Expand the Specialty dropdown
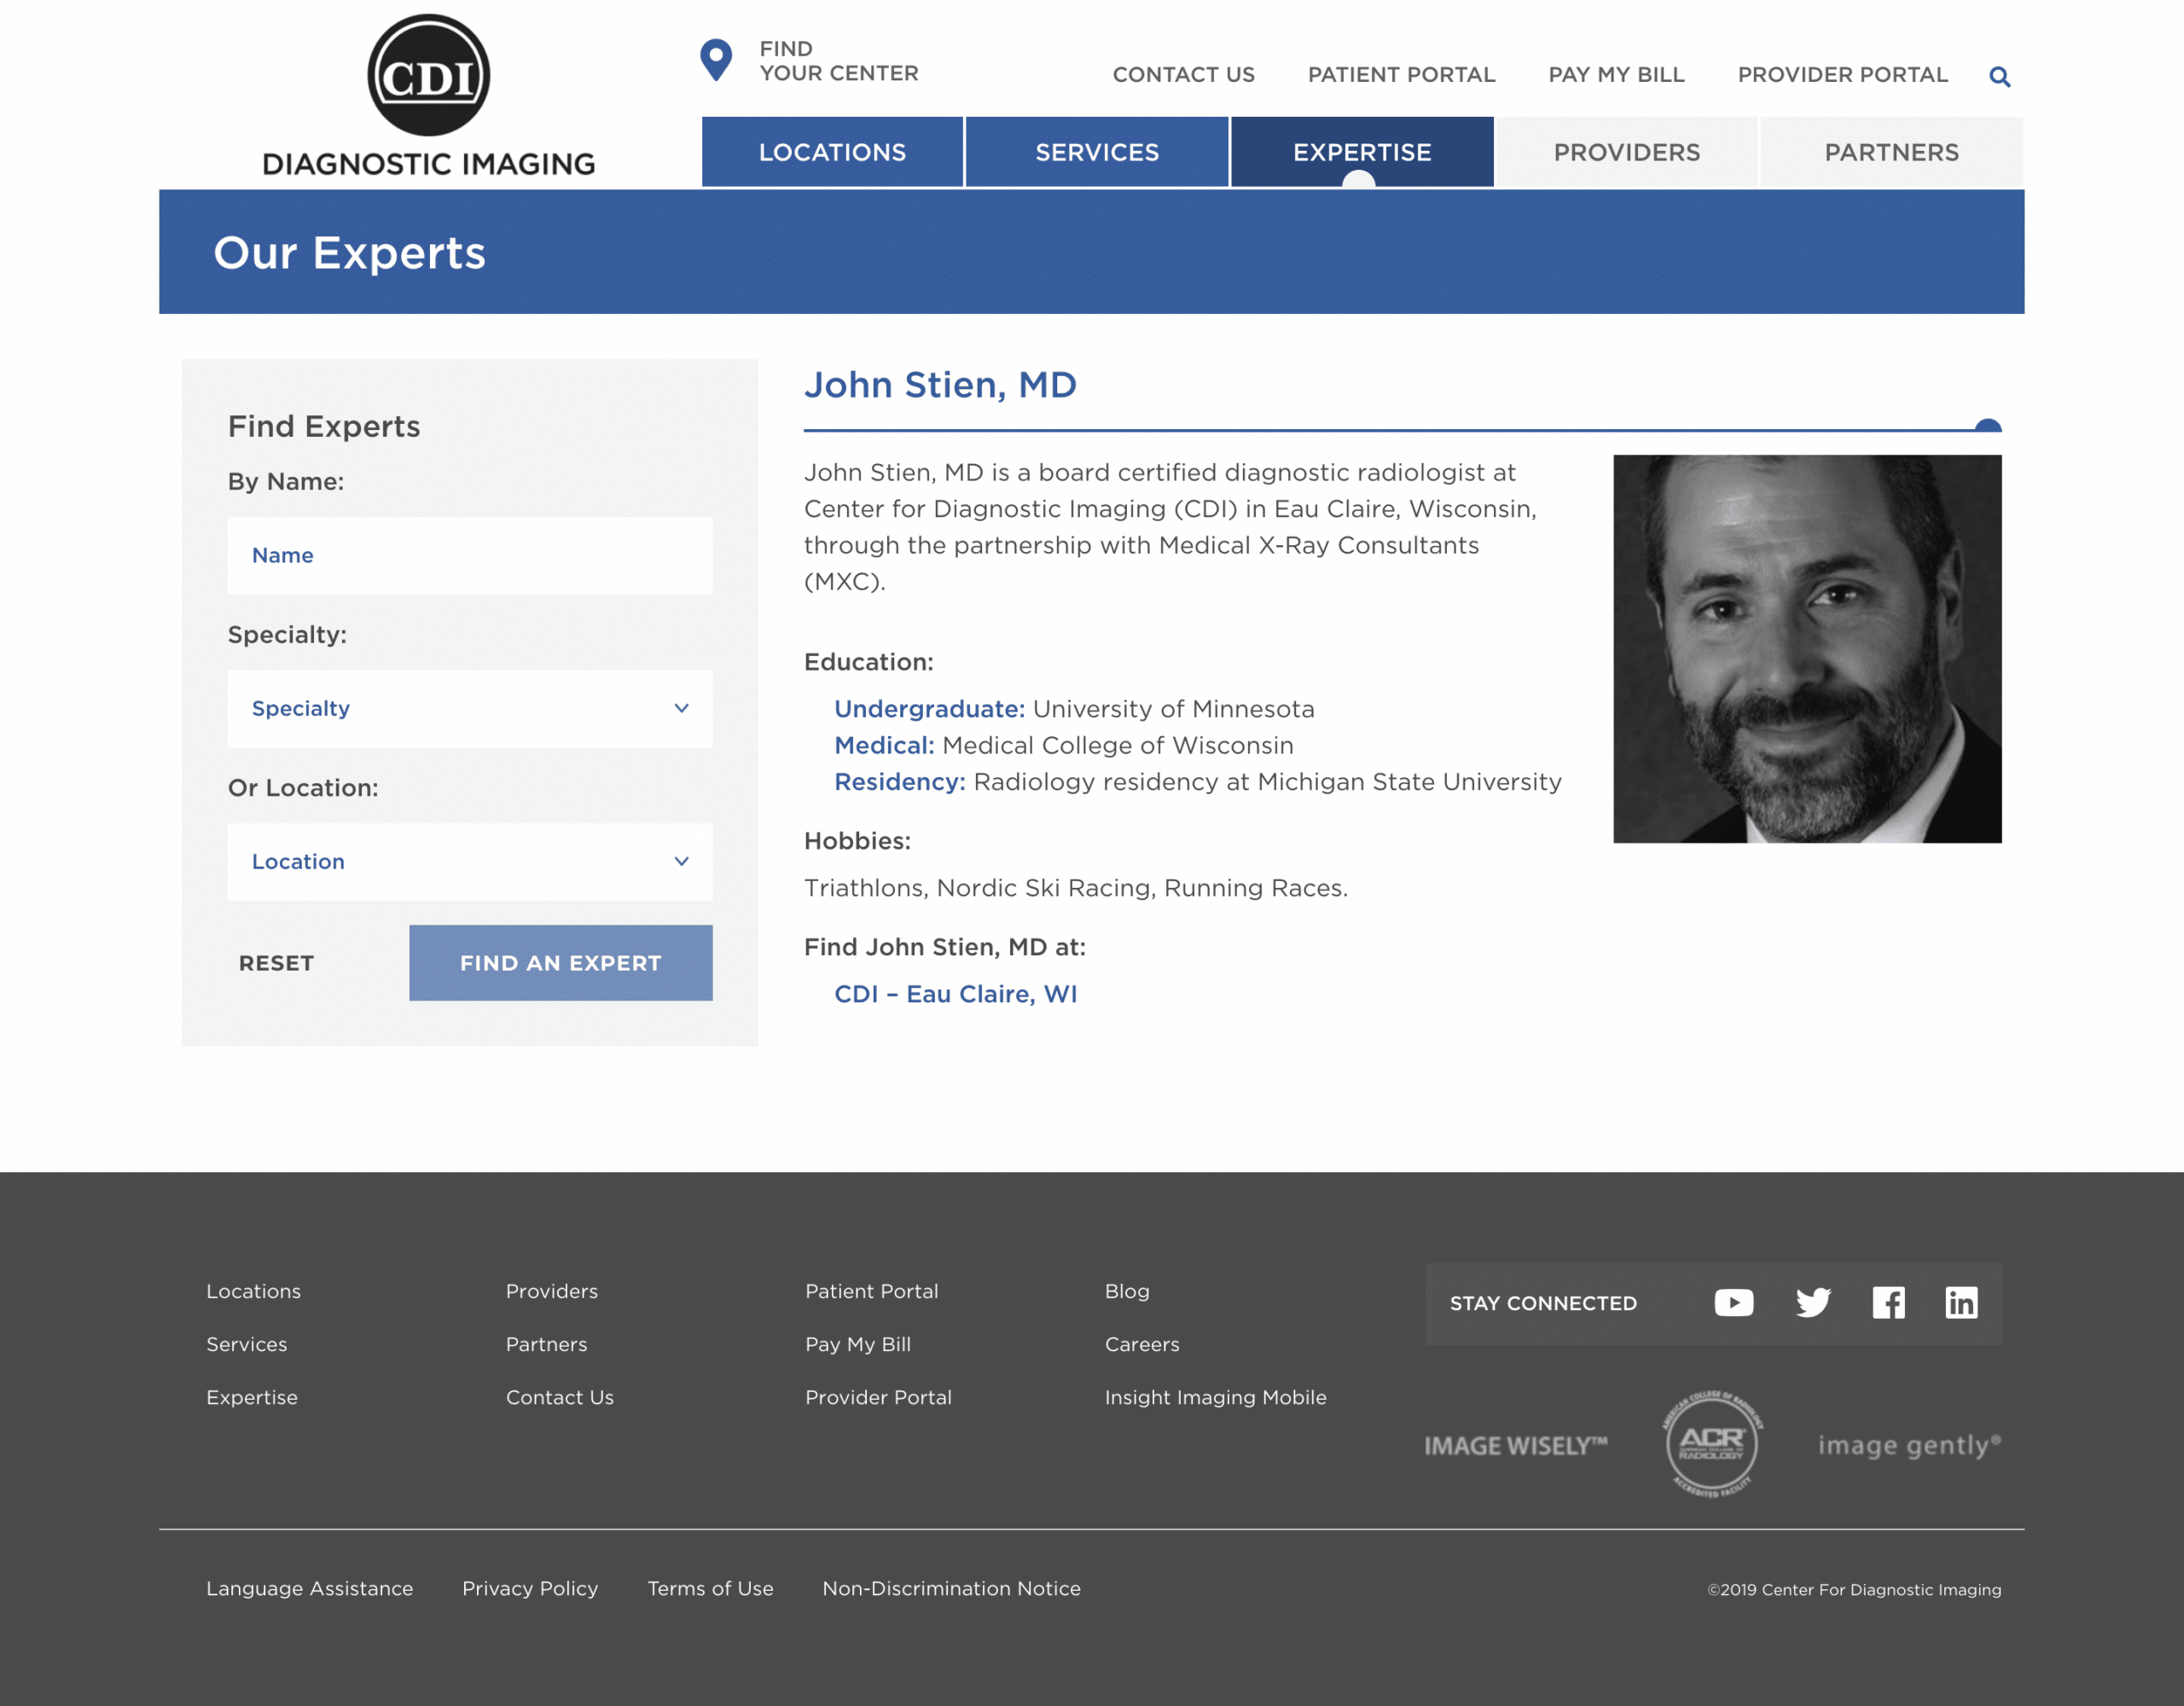Viewport: 2184px width, 1706px height. tap(470, 708)
